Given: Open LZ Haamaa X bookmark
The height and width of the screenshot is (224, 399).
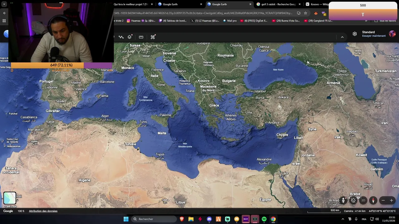Looking at the screenshot, I should (205, 21).
